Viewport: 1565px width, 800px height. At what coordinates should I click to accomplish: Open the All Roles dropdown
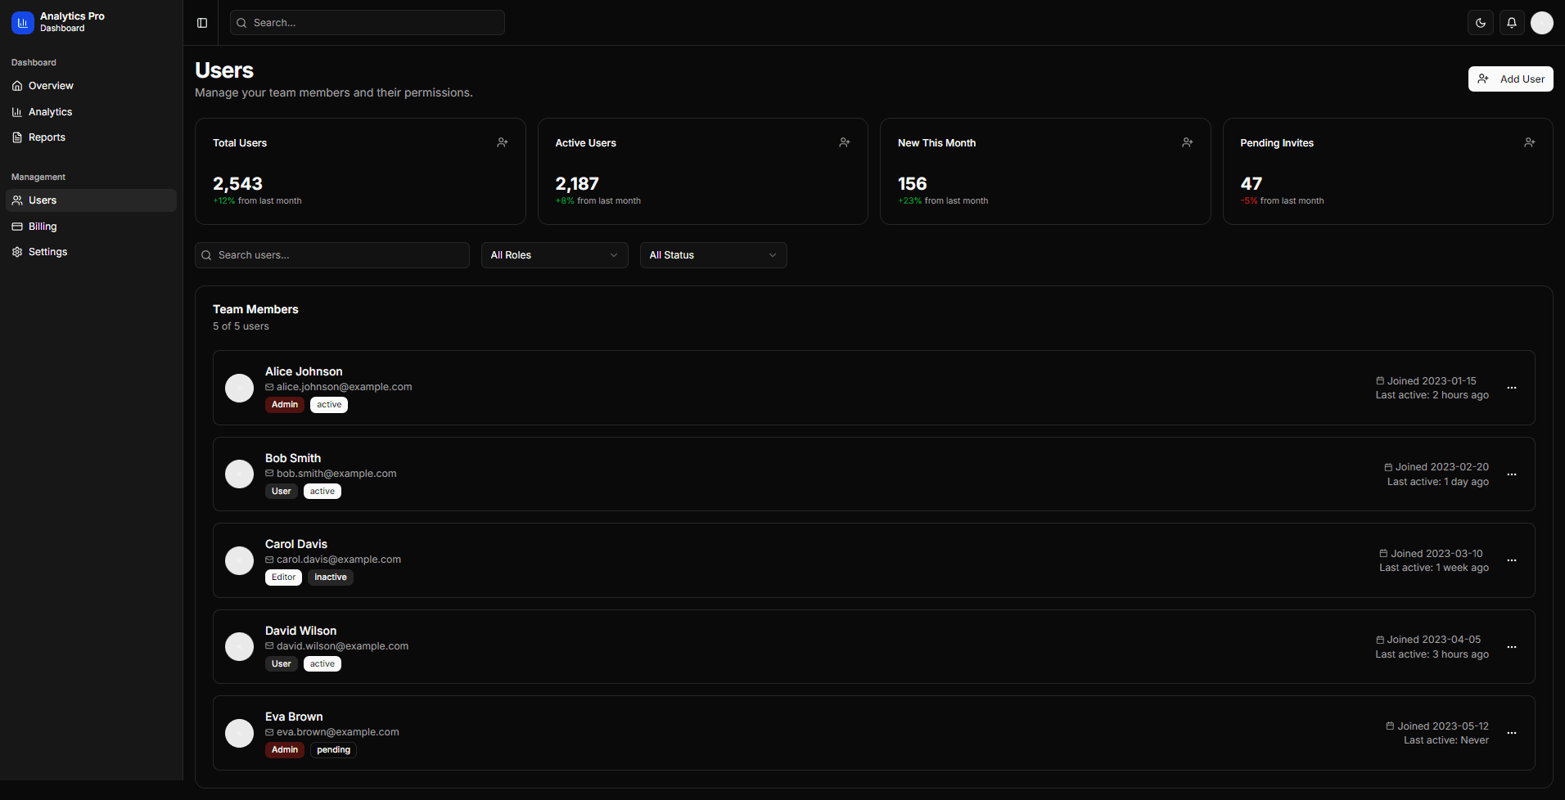(x=554, y=254)
